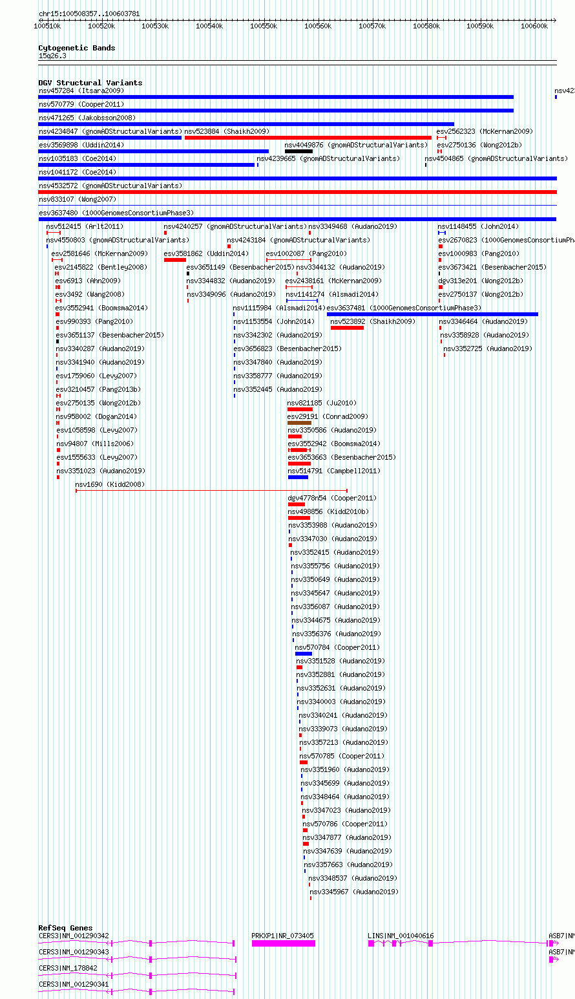Open nsv514791 (Campbell2011) label
Image resolution: width=575 pixels, height=999 pixels.
[334, 471]
